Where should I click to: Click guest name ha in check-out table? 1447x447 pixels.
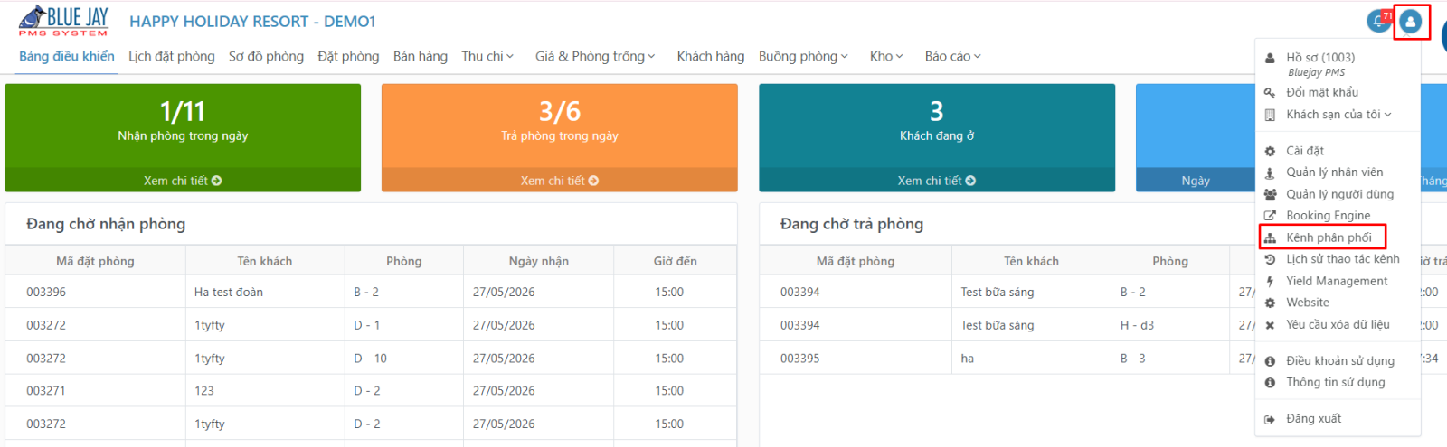968,359
